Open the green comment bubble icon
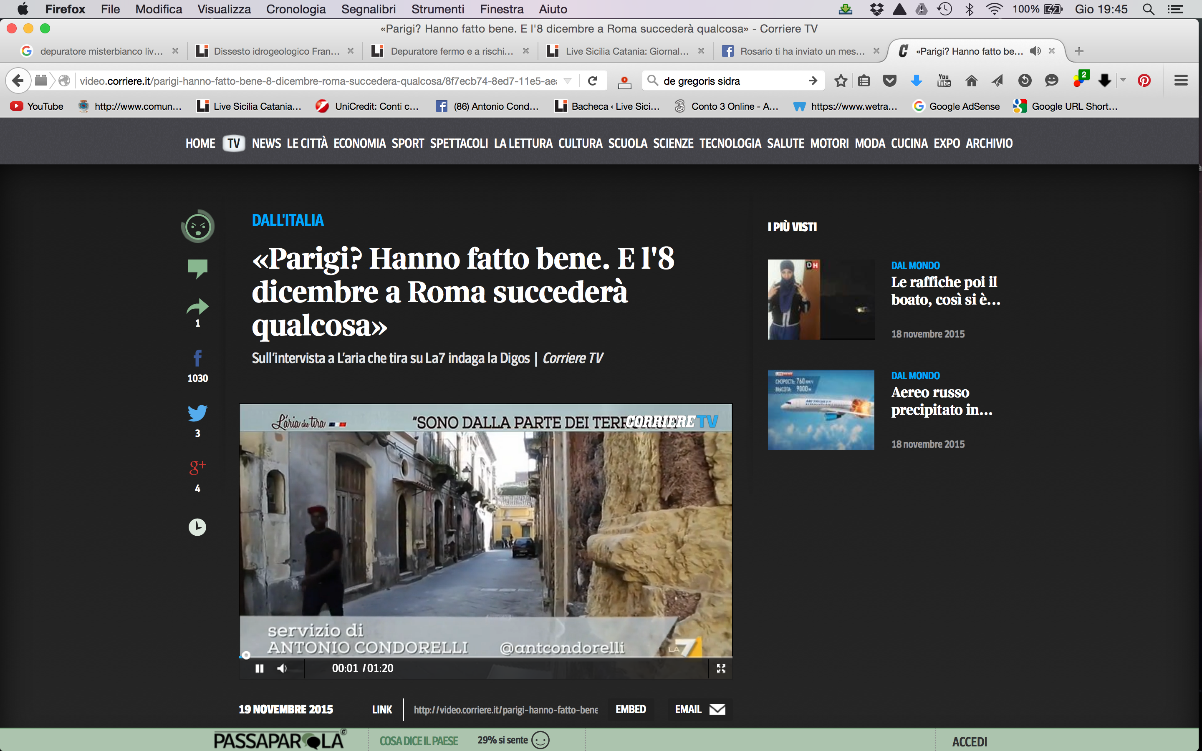Viewport: 1202px width, 751px height. [x=197, y=268]
